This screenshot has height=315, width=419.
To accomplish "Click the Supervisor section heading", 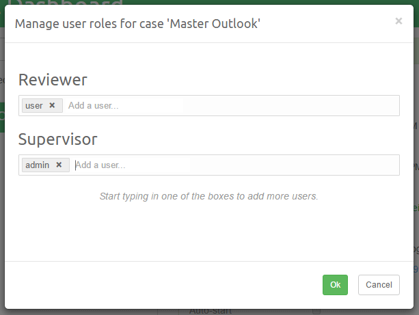I will coord(57,139).
